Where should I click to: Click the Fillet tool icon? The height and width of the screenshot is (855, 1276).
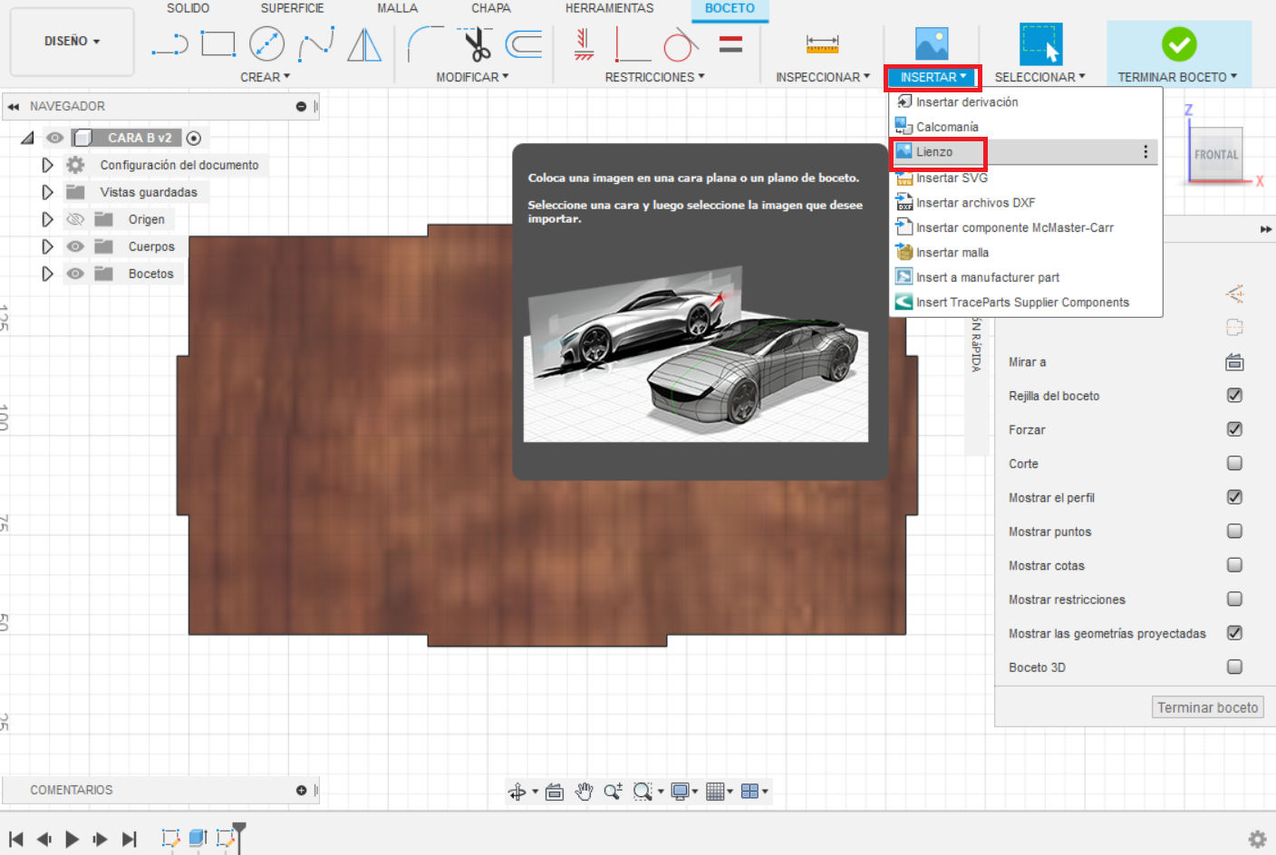(x=424, y=43)
